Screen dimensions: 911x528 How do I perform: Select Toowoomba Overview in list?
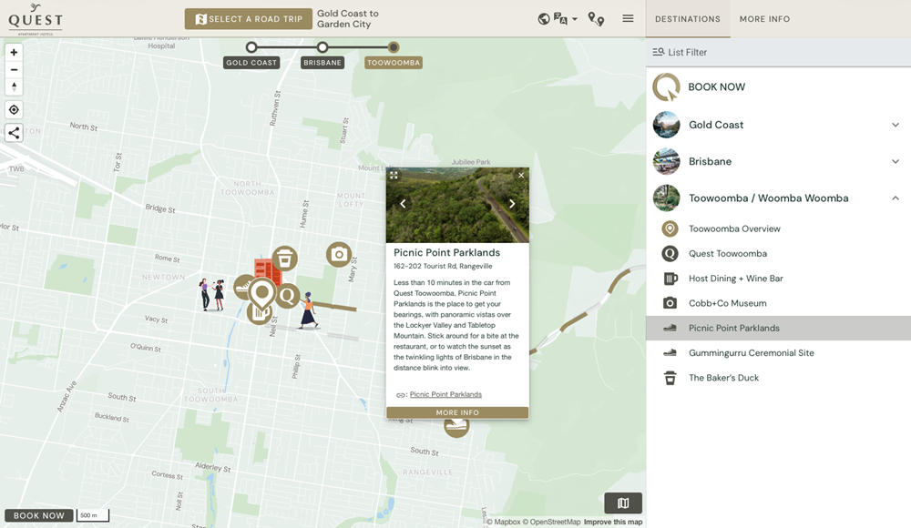pos(779,228)
